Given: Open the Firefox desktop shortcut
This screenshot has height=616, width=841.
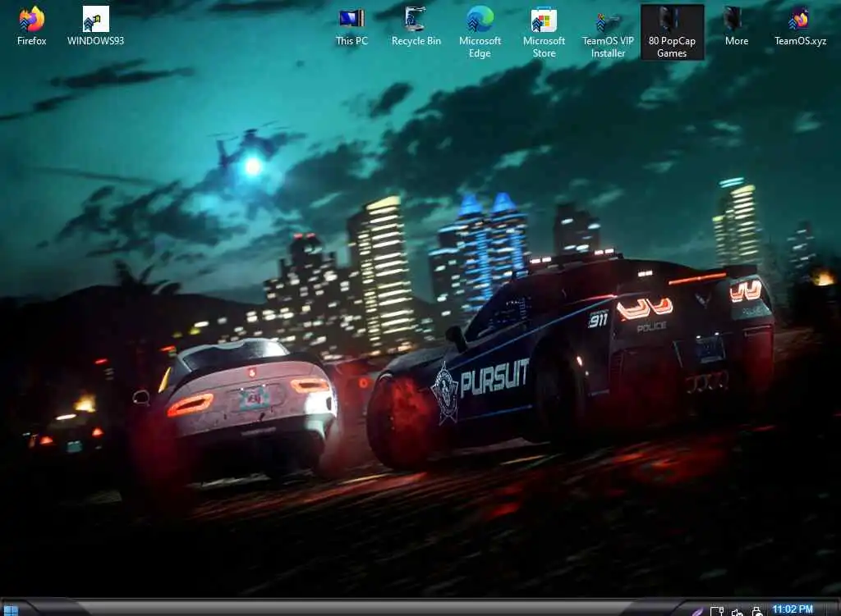Looking at the screenshot, I should tap(32, 26).
